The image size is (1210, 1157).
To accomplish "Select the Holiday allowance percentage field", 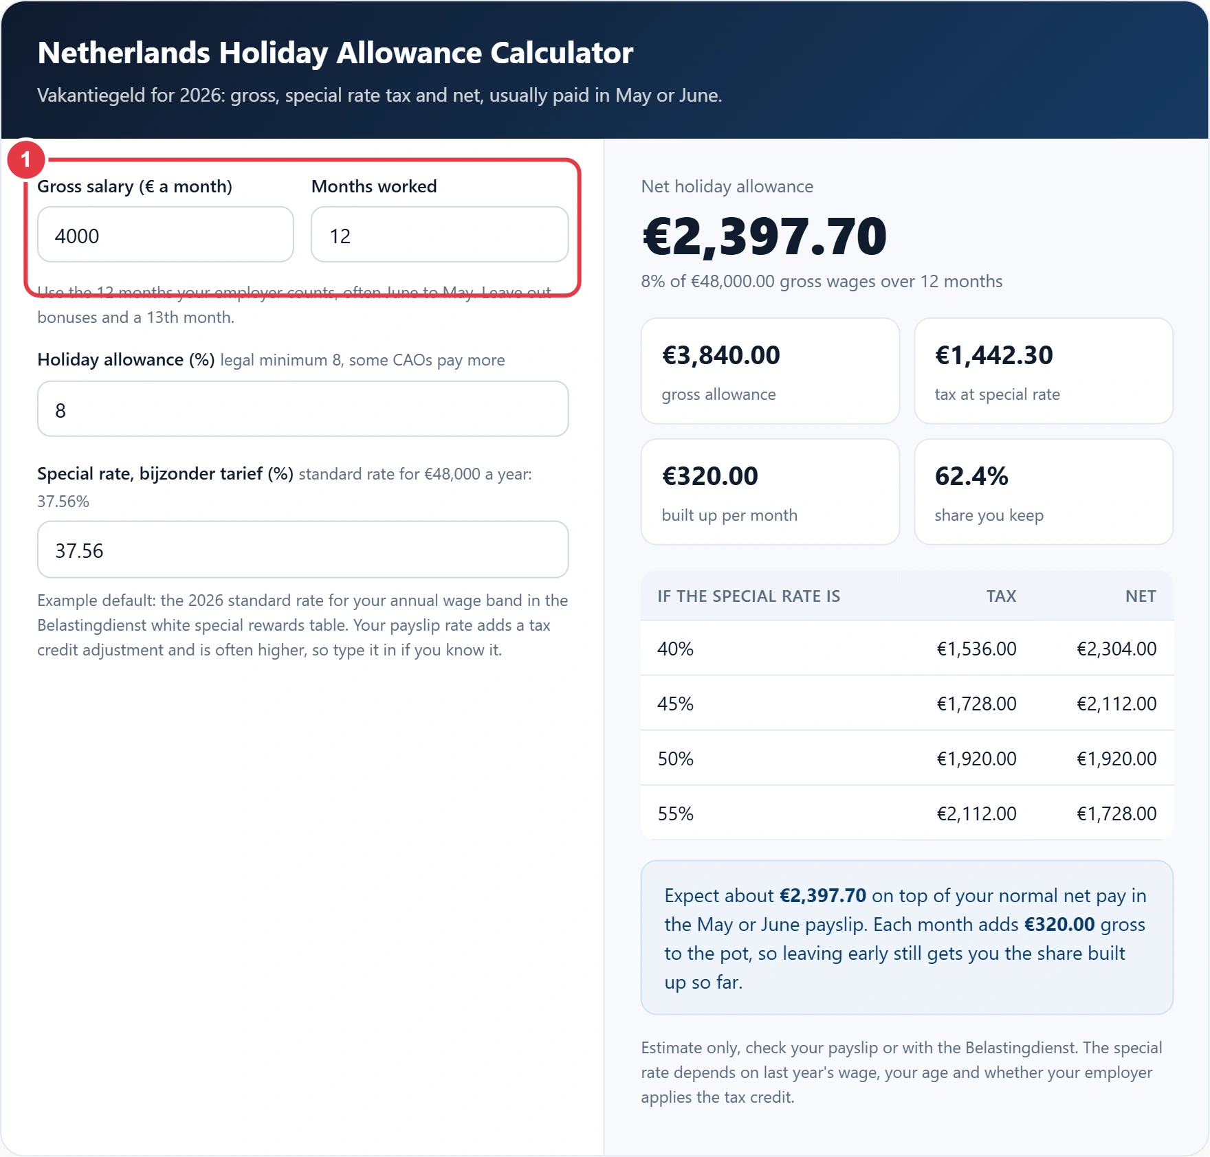I will coord(302,409).
